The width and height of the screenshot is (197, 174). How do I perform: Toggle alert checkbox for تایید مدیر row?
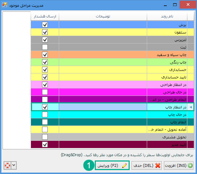[45, 144]
